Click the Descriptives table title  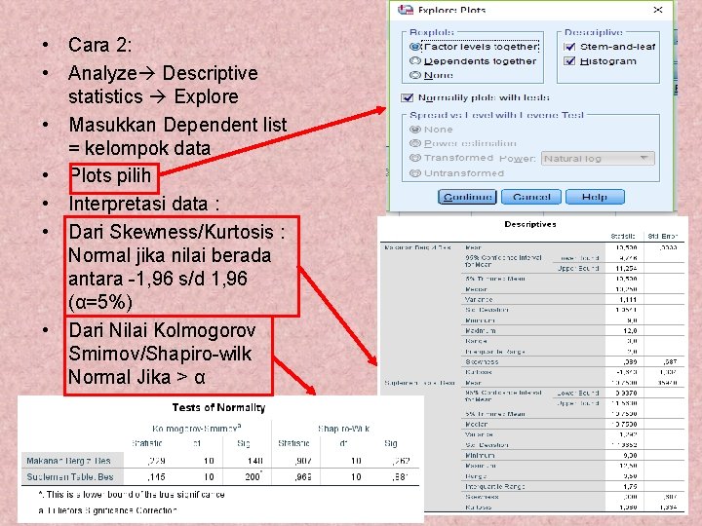point(530,224)
